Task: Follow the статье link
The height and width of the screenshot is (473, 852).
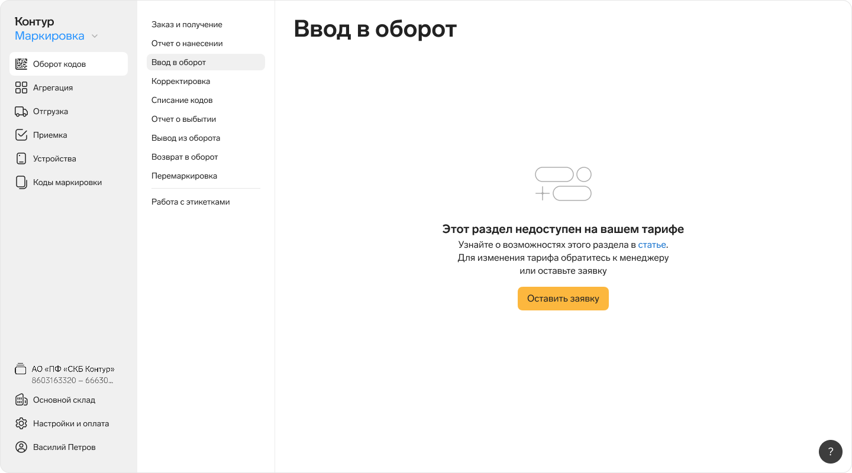Action: tap(651, 245)
